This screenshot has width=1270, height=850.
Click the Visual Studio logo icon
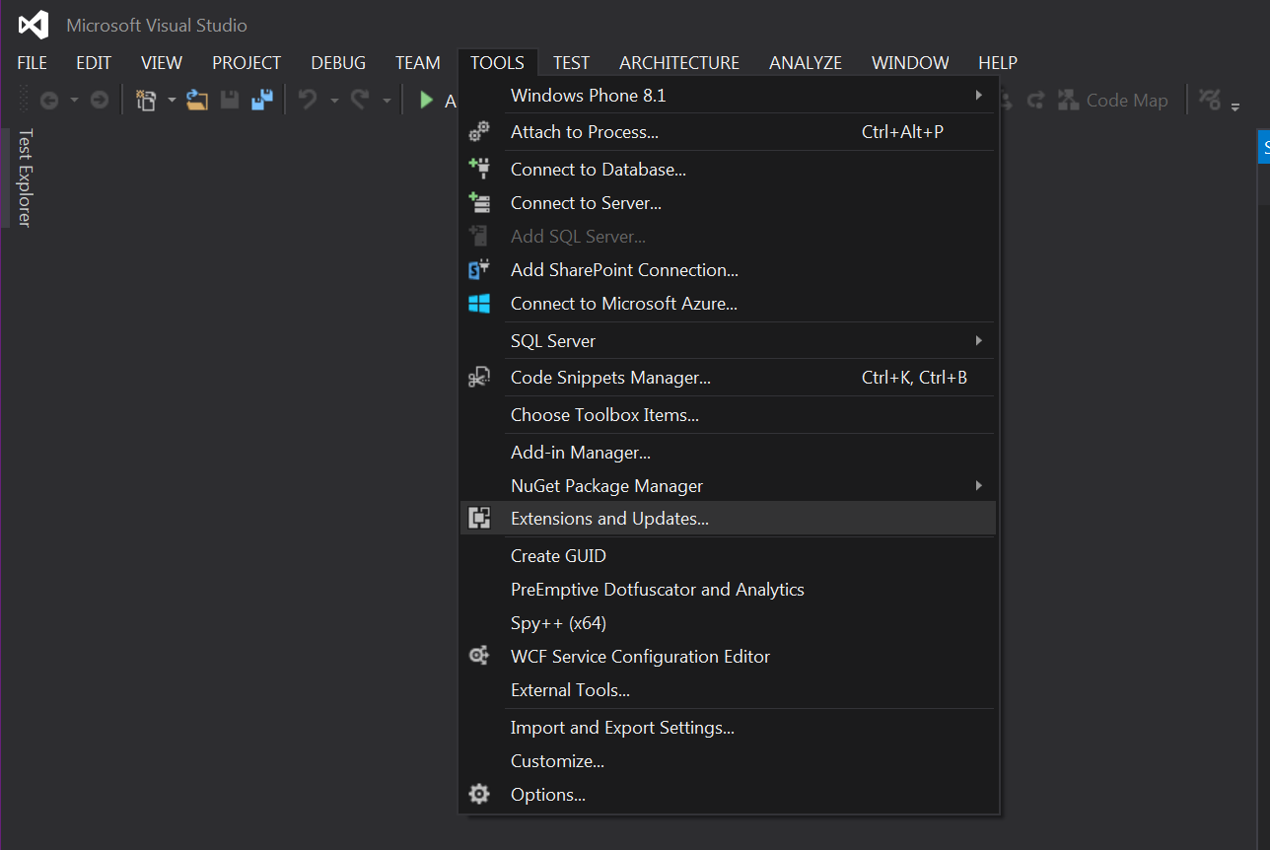point(34,25)
